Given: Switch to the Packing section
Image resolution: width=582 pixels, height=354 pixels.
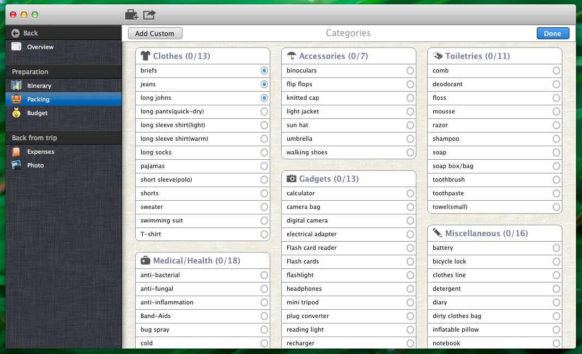Looking at the screenshot, I should [x=63, y=99].
